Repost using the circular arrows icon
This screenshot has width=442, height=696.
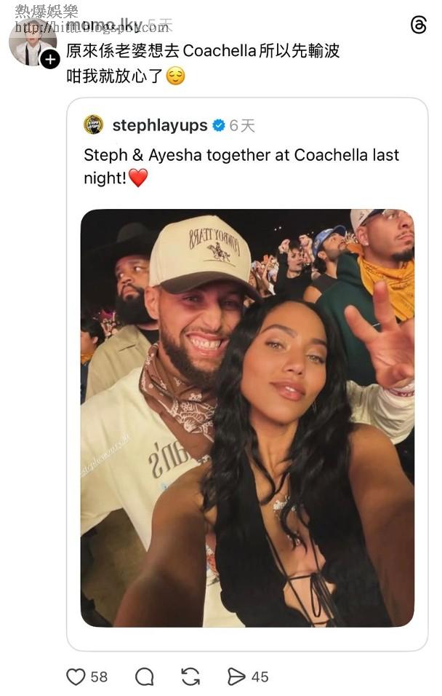click(190, 676)
